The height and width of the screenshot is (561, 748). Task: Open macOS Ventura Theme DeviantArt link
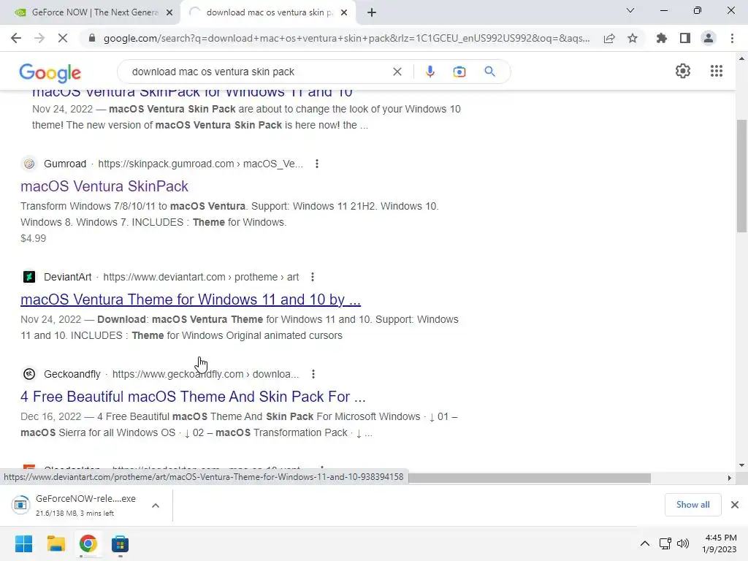(191, 299)
